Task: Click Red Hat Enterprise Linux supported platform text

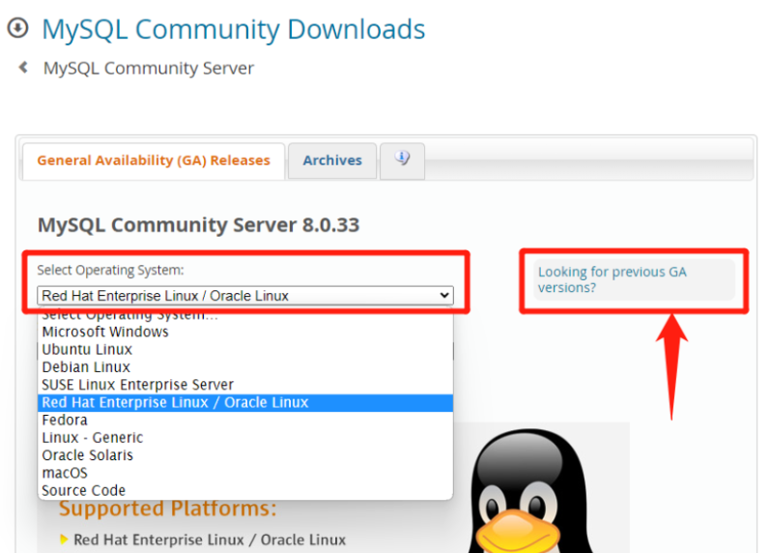Action: 210,539
